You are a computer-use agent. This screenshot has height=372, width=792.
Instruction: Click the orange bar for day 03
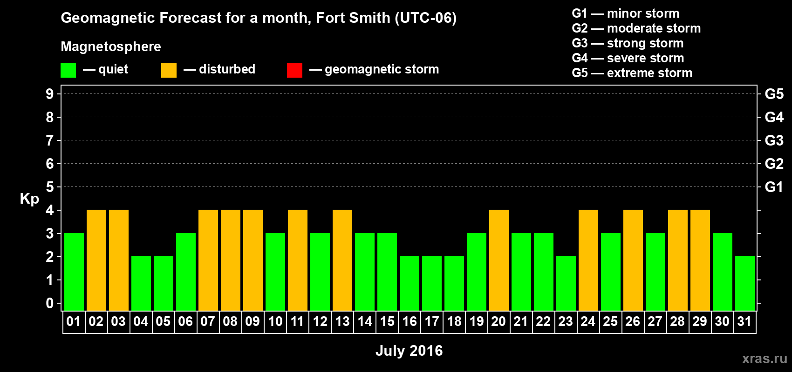tap(119, 260)
